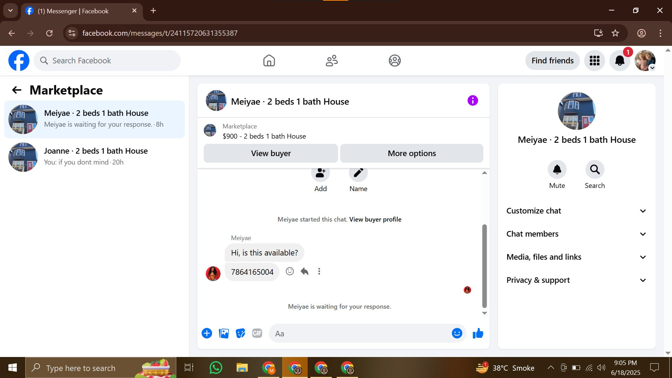Click the Hi, is this available? message
The image size is (672, 378).
pyautogui.click(x=264, y=253)
